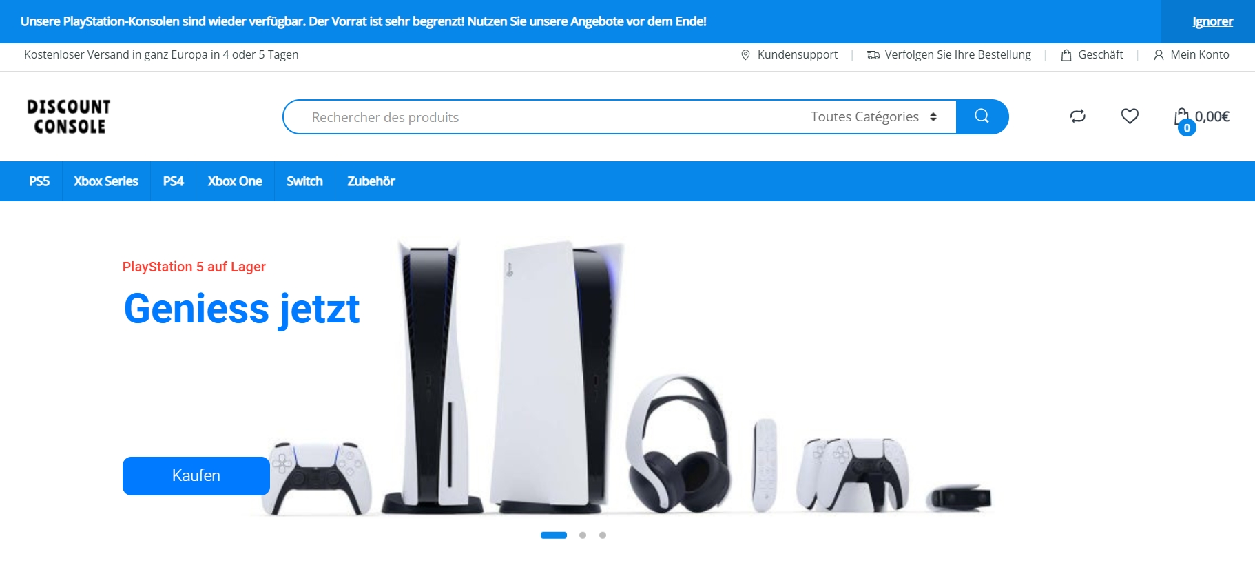Select the third carousel slide dot
This screenshot has height=565, width=1255.
coord(603,535)
